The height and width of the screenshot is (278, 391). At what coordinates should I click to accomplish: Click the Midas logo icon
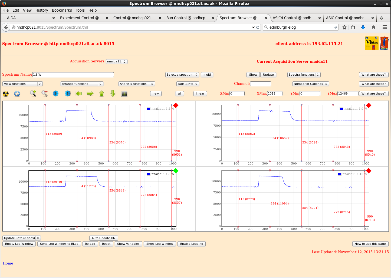coord(372,43)
